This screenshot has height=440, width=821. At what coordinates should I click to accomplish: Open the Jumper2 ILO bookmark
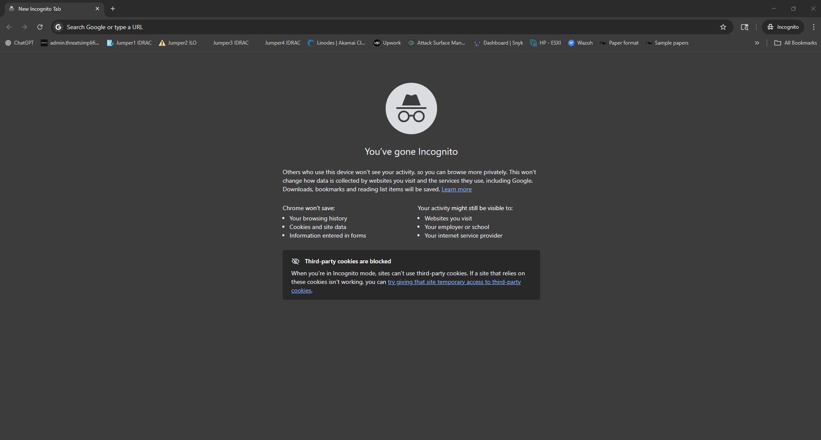(178, 42)
